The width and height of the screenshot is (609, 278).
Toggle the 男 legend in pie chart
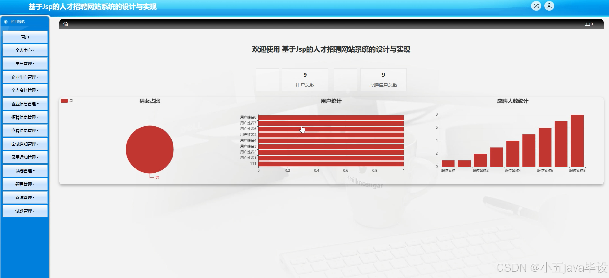67,101
